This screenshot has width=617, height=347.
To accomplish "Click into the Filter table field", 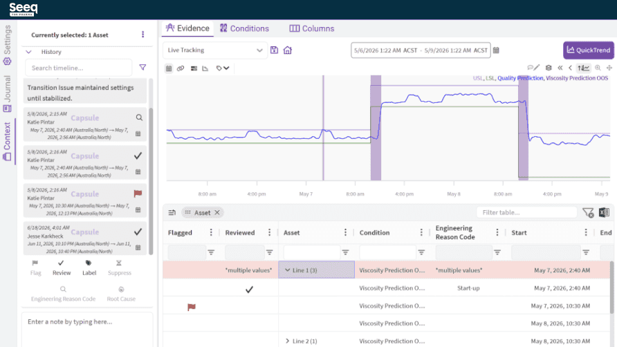I will click(526, 212).
